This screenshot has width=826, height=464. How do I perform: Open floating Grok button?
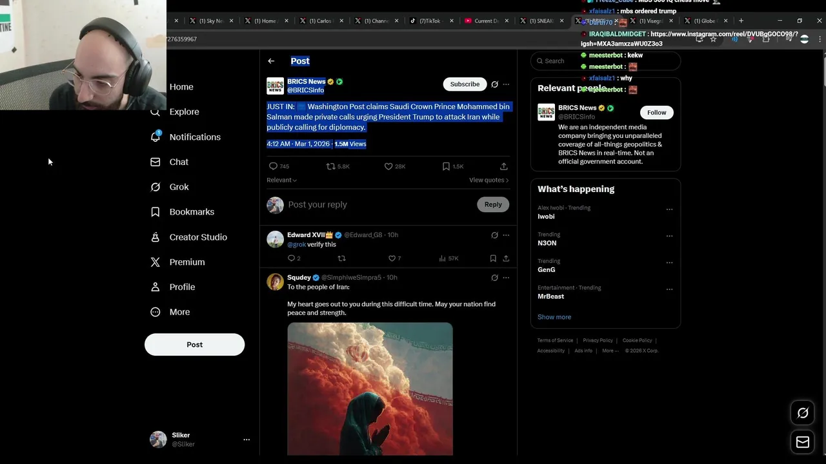803,413
